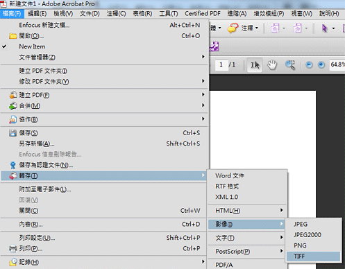Open the 編輯(E) menu

tap(37, 14)
